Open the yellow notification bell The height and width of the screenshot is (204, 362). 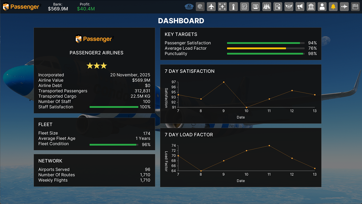333,7
